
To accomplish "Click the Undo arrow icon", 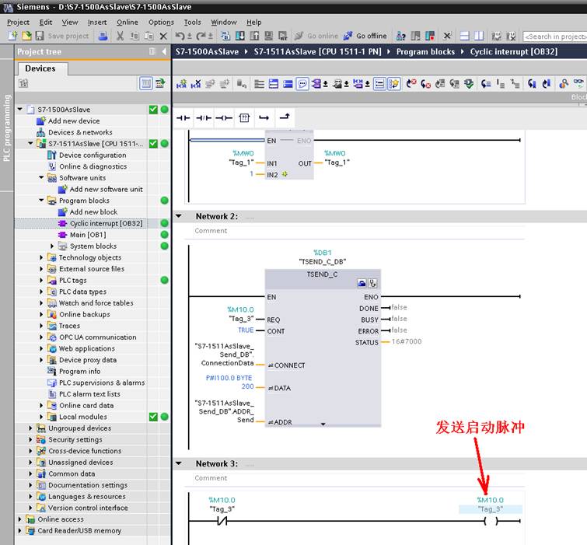I will [x=180, y=36].
